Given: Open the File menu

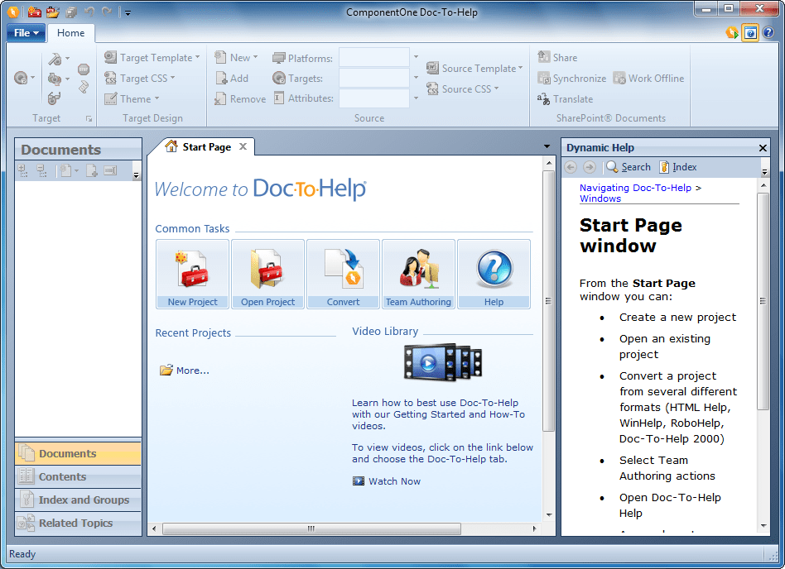Looking at the screenshot, I should [x=26, y=33].
